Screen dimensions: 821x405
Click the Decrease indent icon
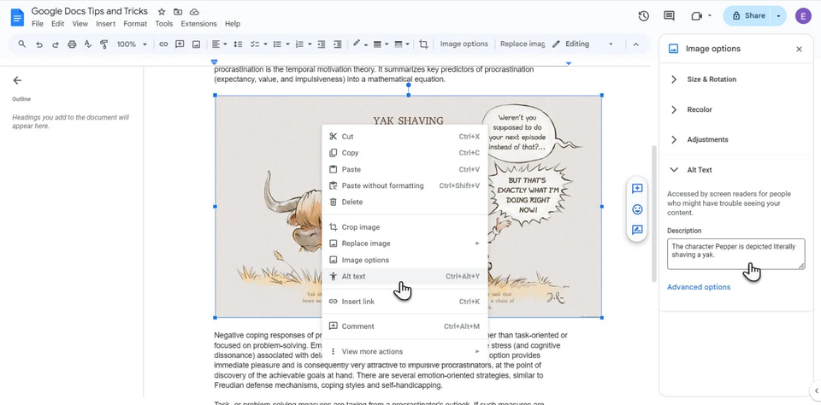[x=322, y=44]
